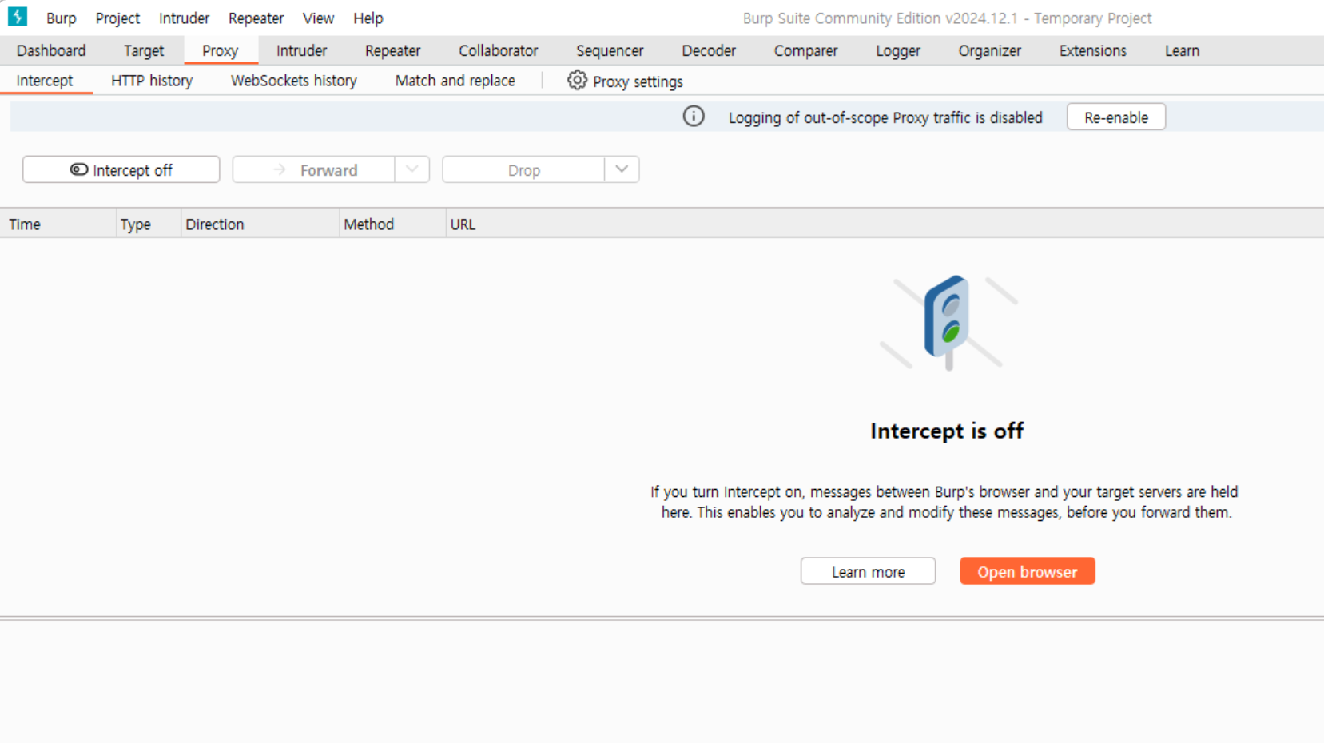This screenshot has height=743, width=1324.
Task: Sort by the Direction column header
Action: tap(260, 224)
